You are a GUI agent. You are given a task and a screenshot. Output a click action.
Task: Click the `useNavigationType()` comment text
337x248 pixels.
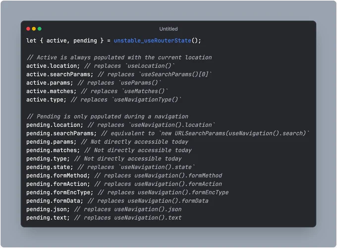click(x=148, y=100)
